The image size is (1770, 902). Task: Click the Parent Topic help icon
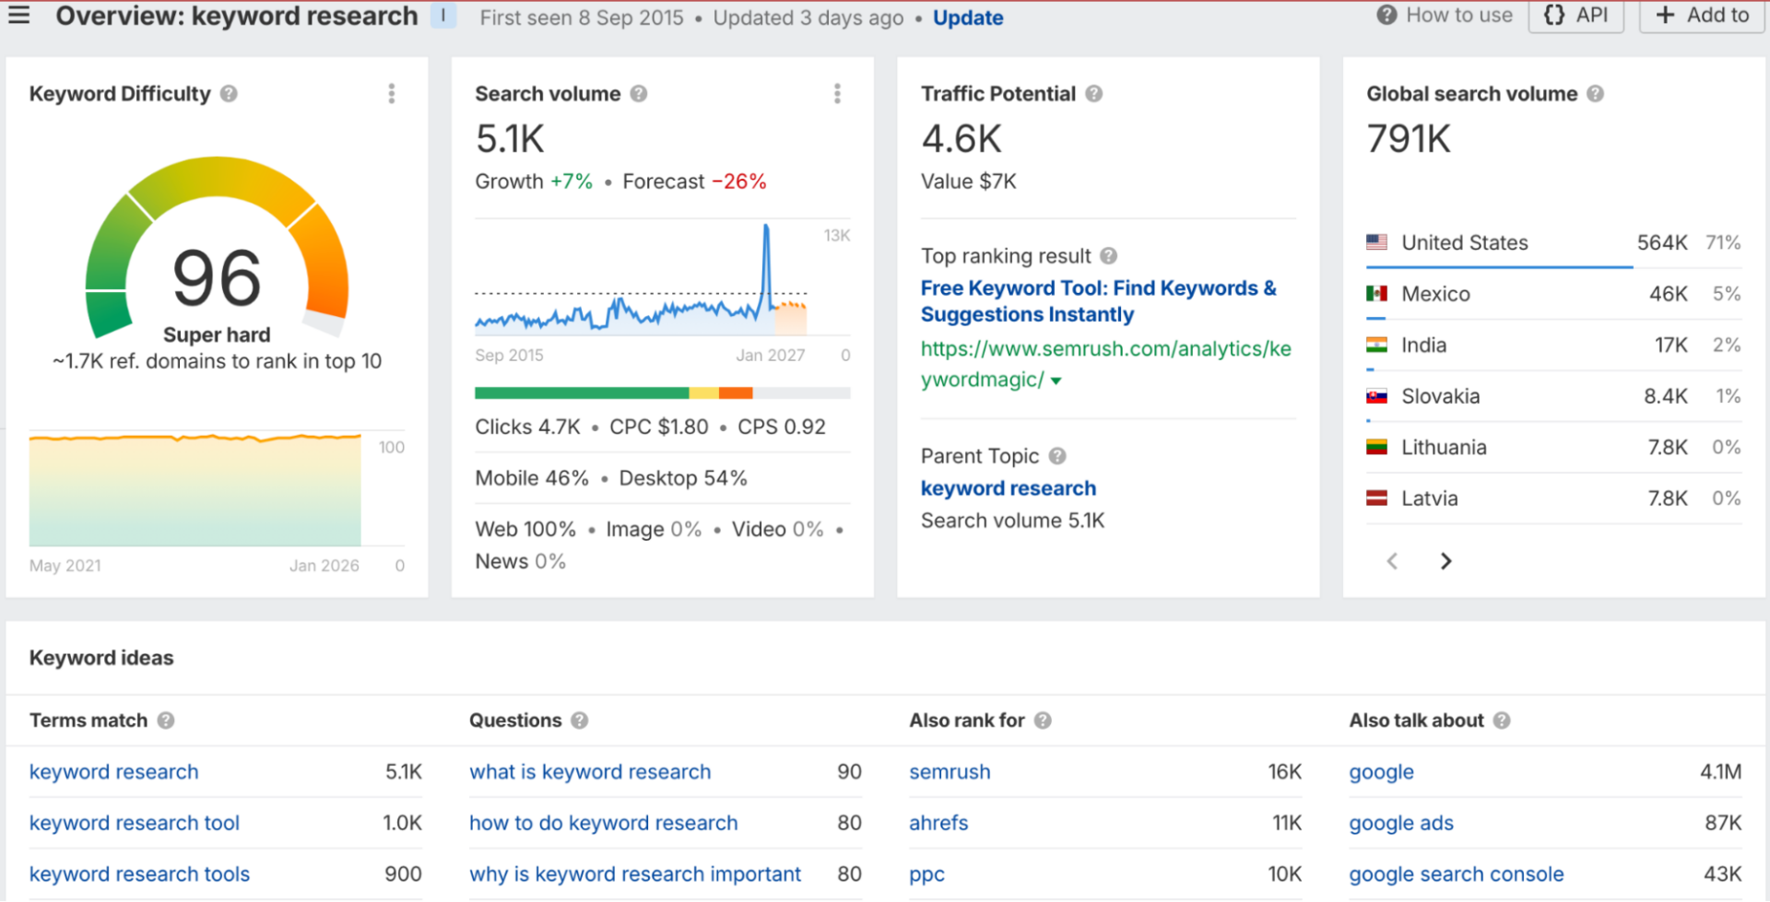[x=1056, y=455]
